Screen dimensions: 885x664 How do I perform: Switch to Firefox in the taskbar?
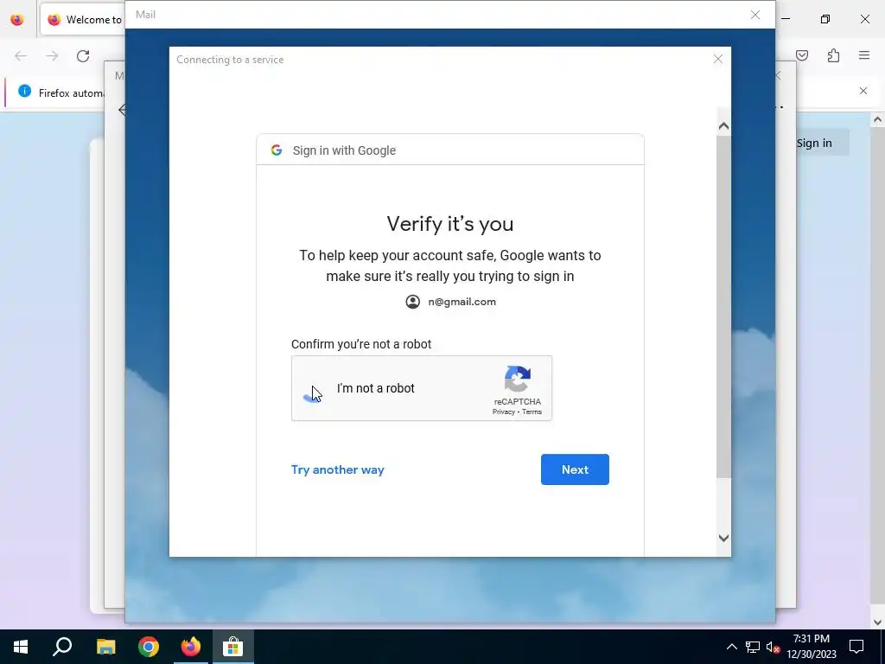(191, 647)
